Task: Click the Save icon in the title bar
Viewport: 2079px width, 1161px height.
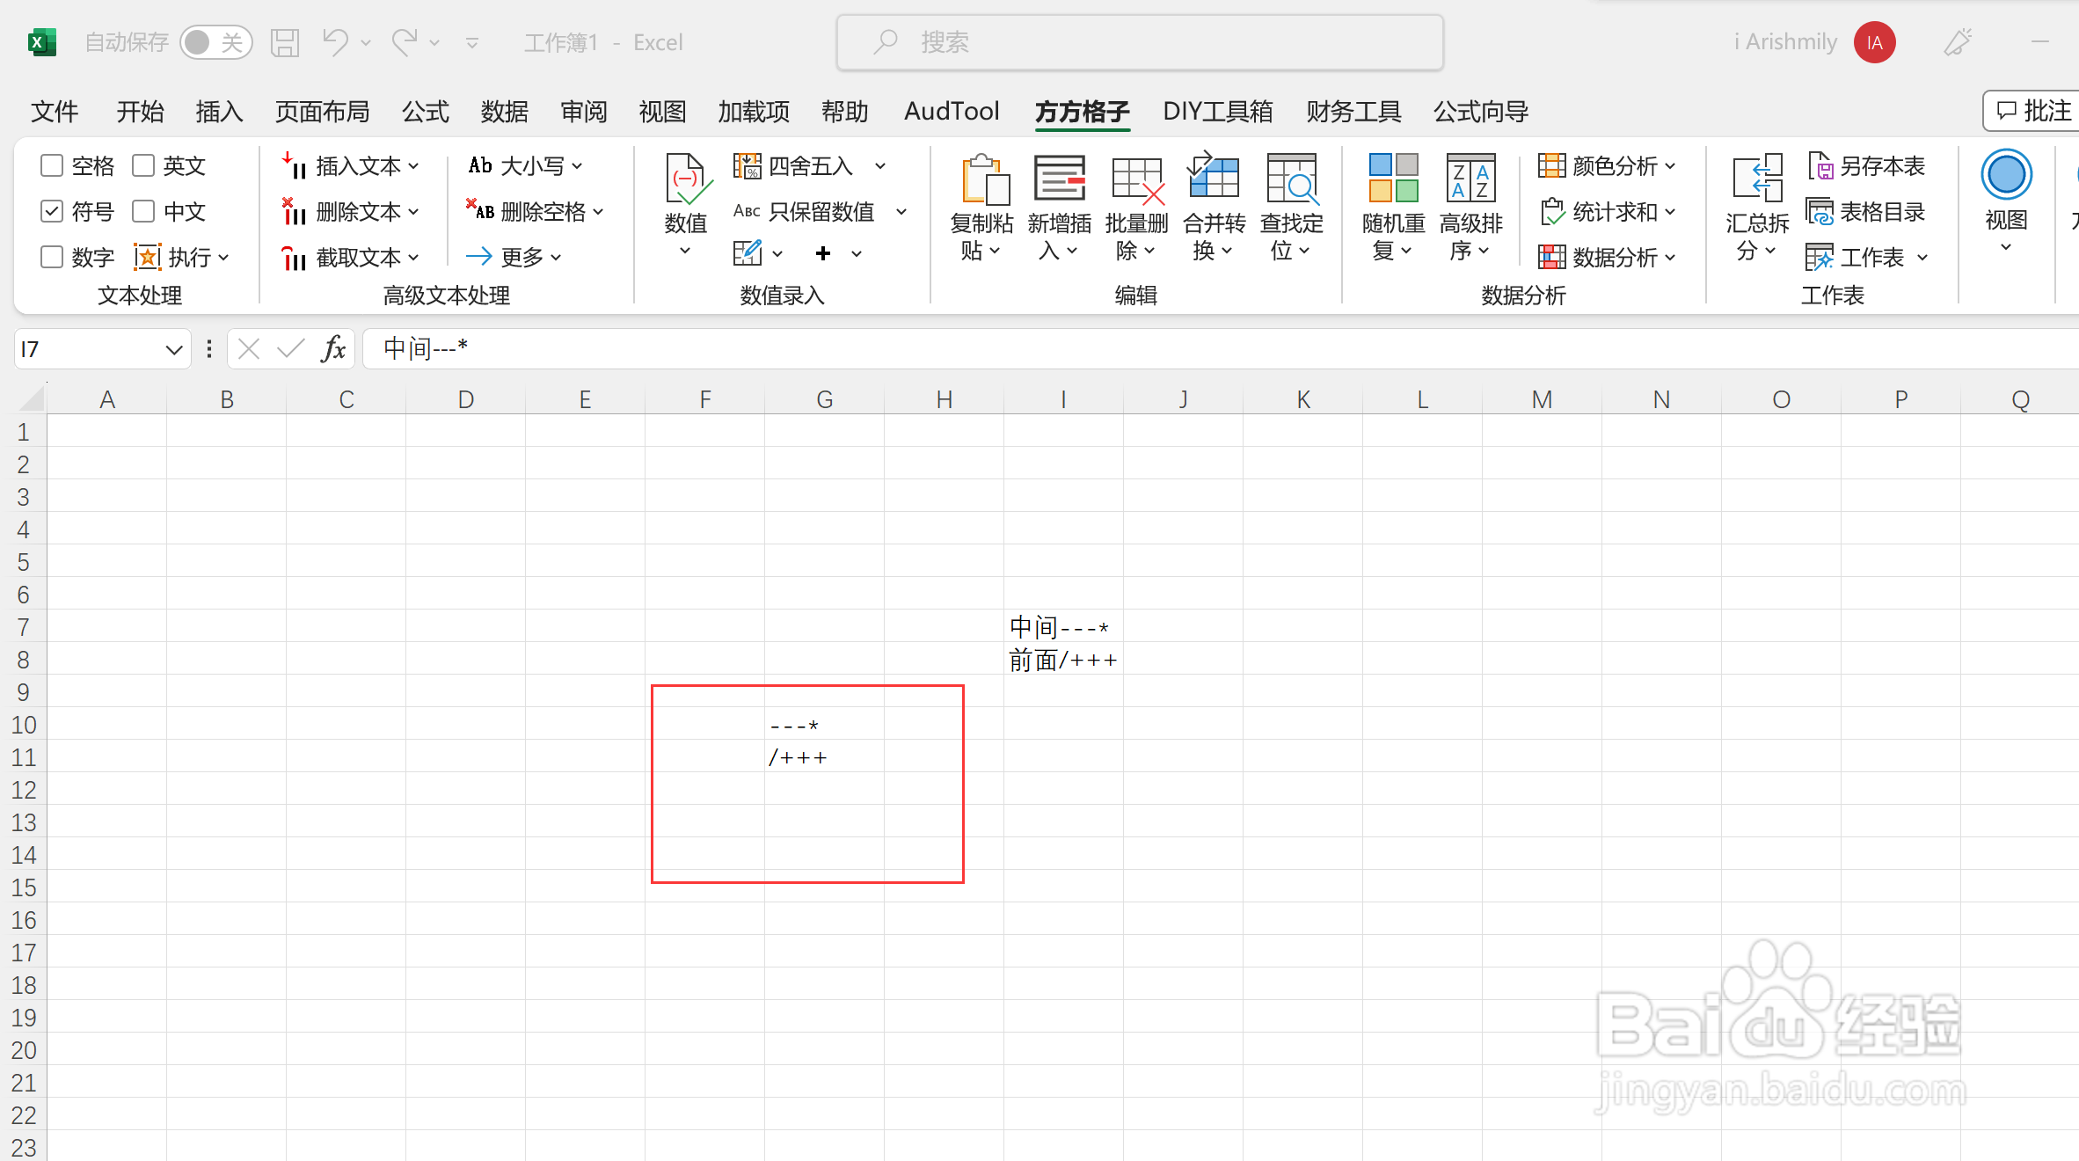Action: pyautogui.click(x=285, y=42)
